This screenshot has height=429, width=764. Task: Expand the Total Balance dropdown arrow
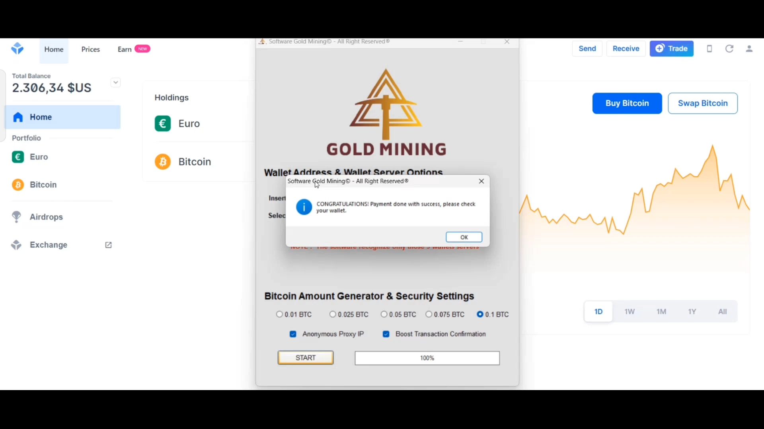(115, 83)
